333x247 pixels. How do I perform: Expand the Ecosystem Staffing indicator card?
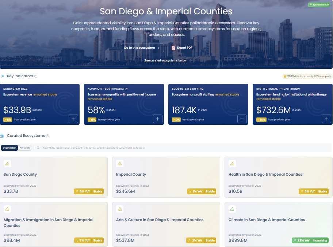pos(242,119)
